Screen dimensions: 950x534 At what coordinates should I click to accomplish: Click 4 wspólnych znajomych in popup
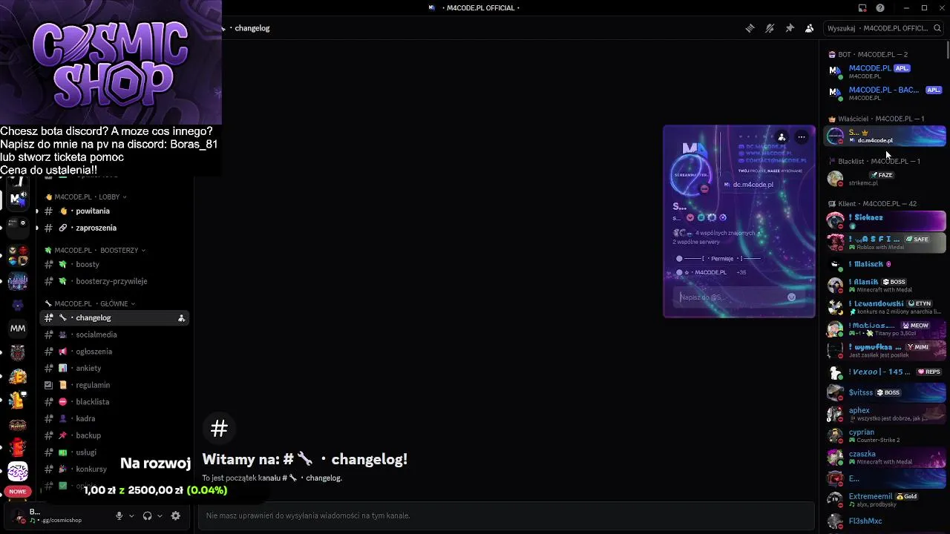[x=724, y=233]
